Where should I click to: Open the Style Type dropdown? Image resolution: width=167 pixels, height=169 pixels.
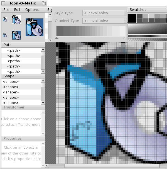pos(104,13)
